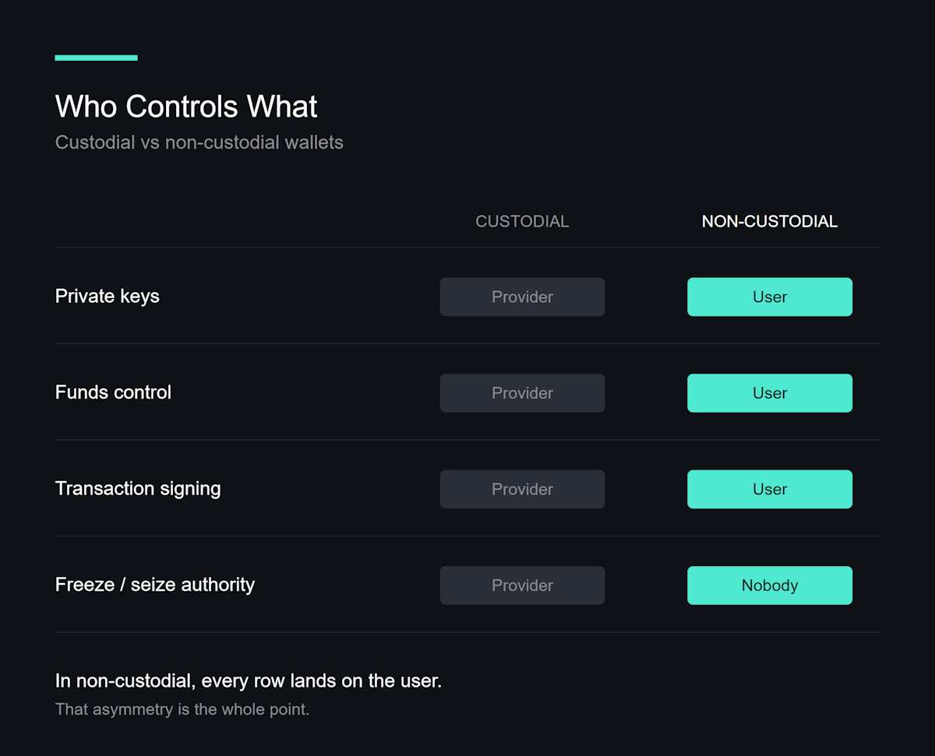Click the Provider badge for Private keys
Image resolution: width=935 pixels, height=756 pixels.
pos(522,297)
